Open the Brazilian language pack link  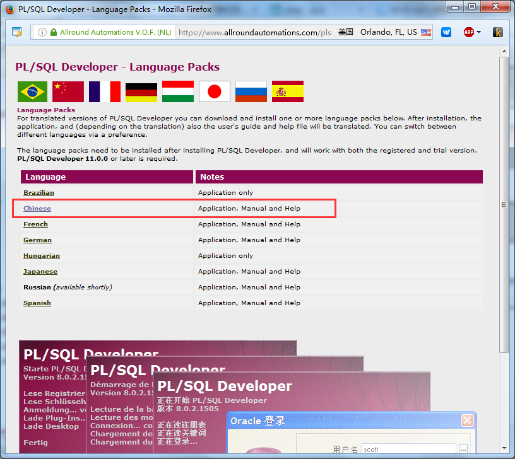point(38,192)
